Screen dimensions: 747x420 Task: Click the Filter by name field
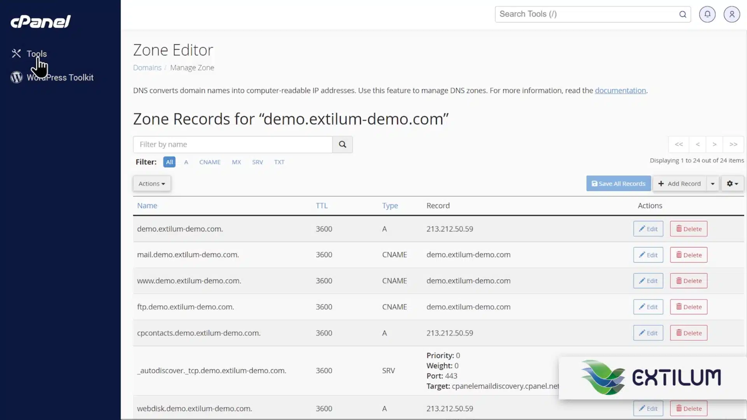click(233, 144)
